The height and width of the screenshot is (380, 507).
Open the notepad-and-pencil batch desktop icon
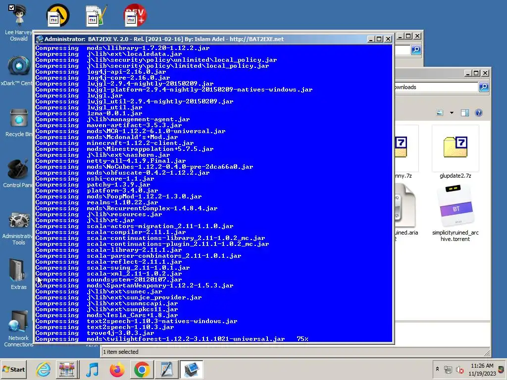[x=96, y=15]
